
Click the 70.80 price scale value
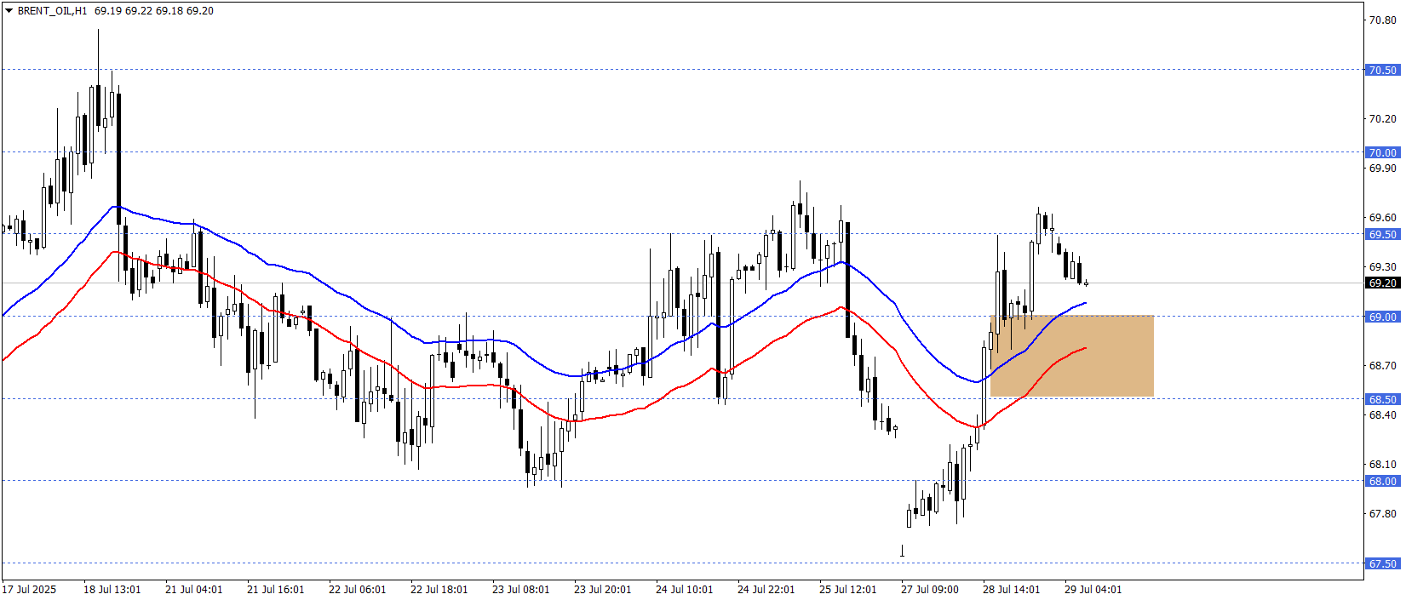pos(1382,20)
